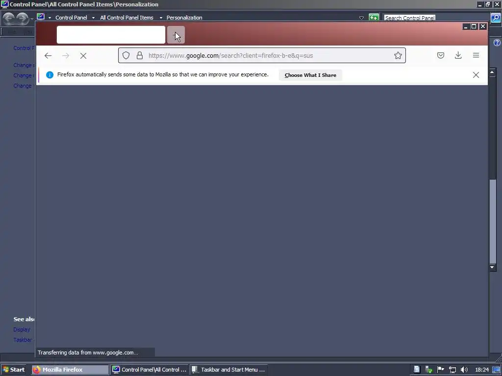Open the tracking protection shield icon

point(126,55)
